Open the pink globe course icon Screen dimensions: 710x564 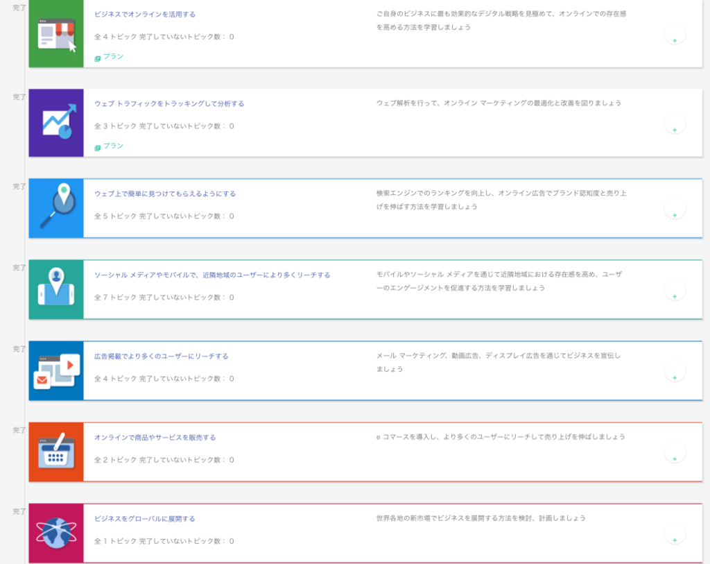tap(56, 533)
